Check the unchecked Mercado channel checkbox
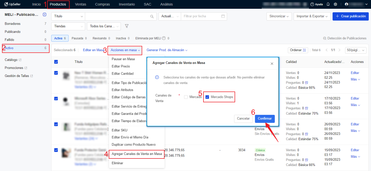 coord(186,97)
